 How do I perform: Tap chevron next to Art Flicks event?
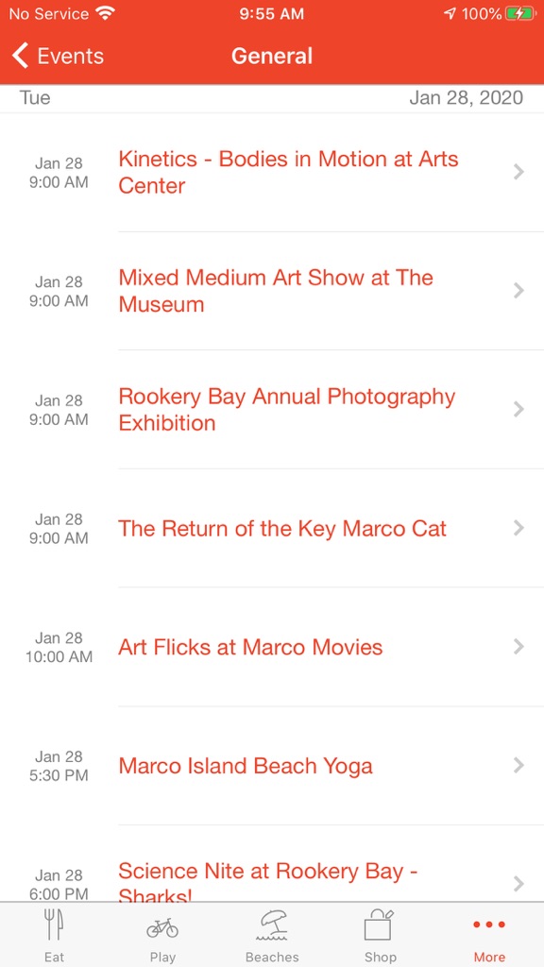518,646
